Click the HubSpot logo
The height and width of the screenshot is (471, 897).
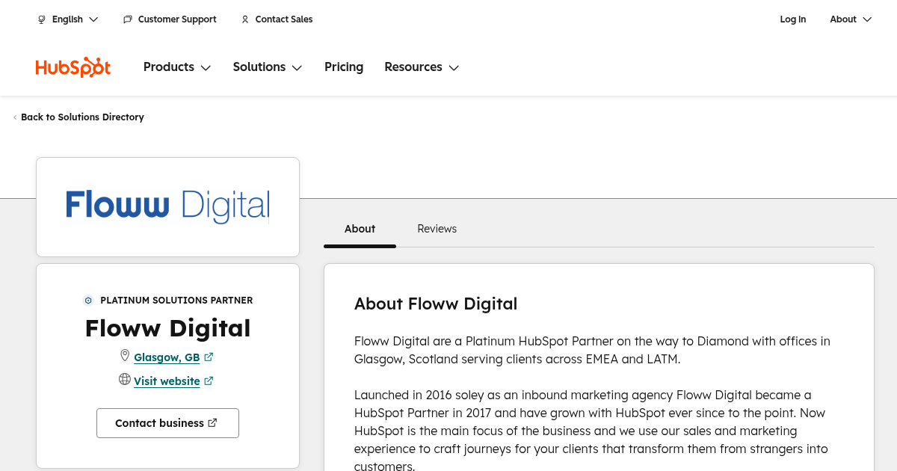73,67
